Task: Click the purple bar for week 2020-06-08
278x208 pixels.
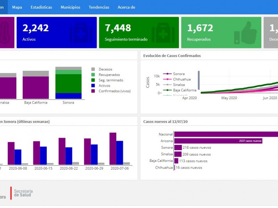Action: [11, 153]
